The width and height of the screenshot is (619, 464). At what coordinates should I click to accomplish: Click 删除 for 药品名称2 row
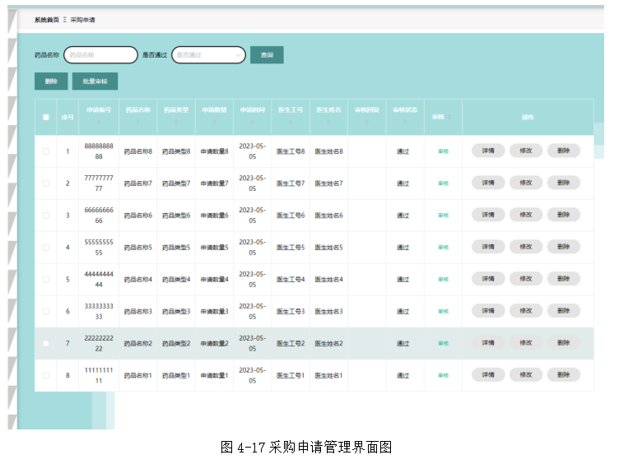564,342
